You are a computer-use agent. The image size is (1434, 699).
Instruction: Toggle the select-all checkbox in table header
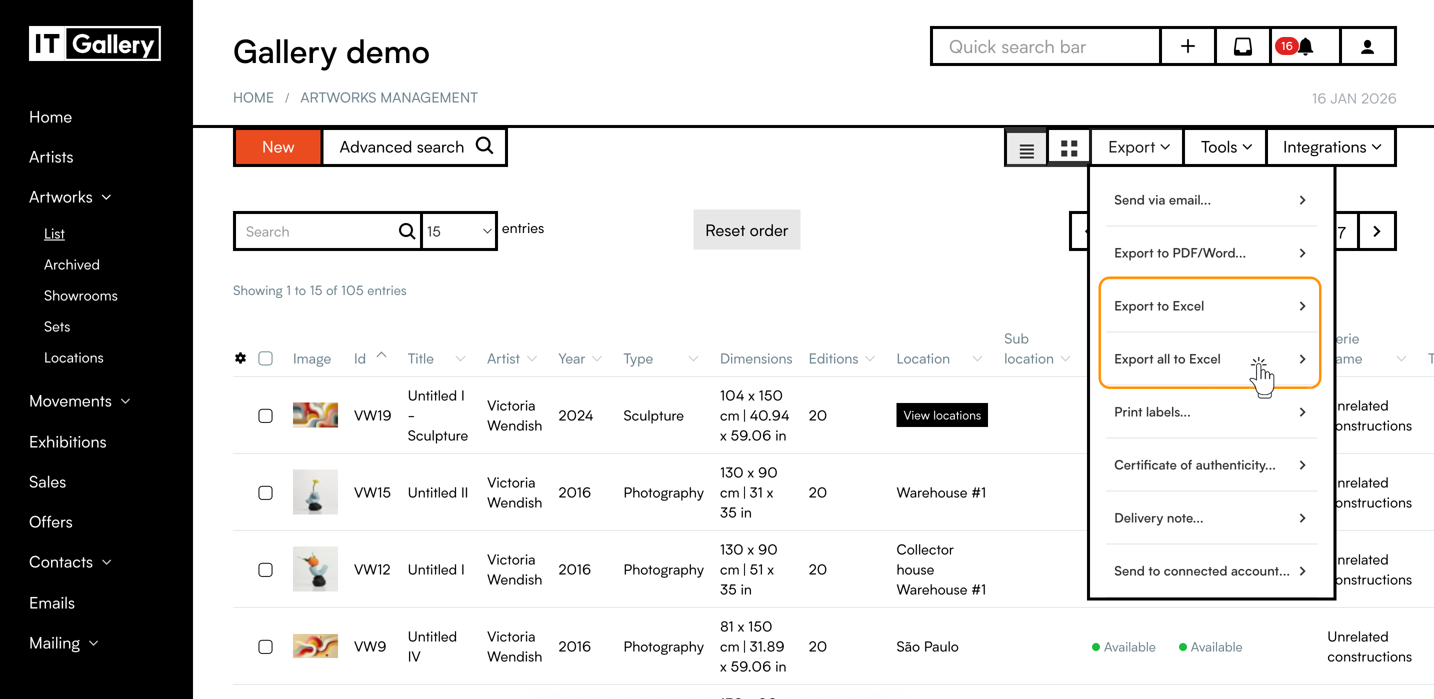pos(265,358)
